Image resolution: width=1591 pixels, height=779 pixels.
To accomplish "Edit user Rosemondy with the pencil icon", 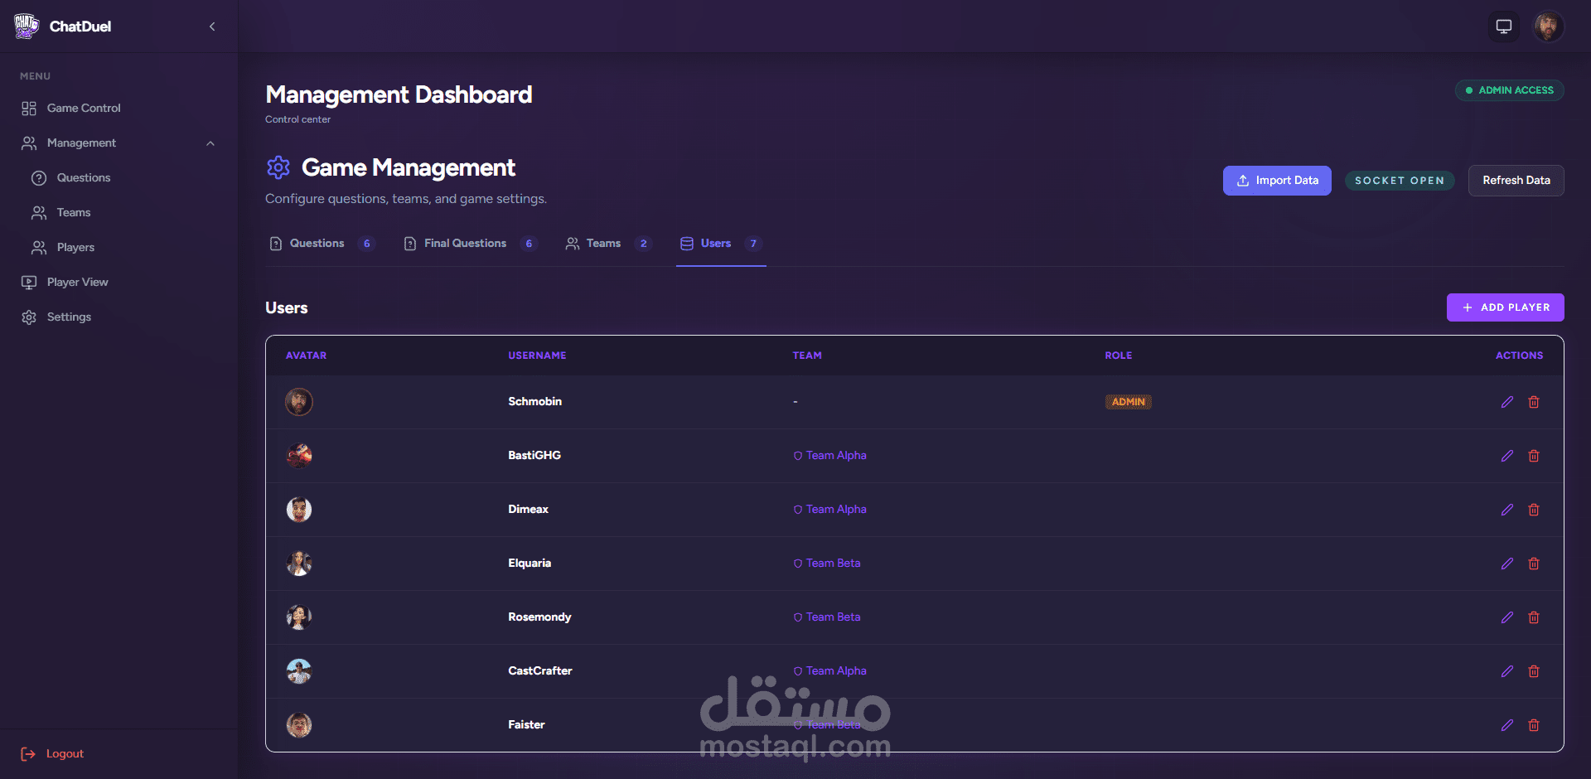I will (x=1506, y=617).
